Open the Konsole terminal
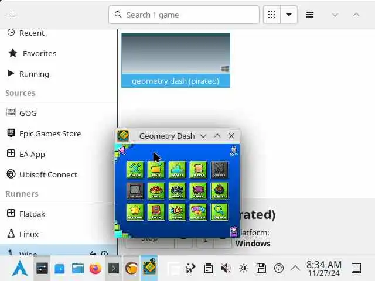375x281 pixels. point(114,268)
